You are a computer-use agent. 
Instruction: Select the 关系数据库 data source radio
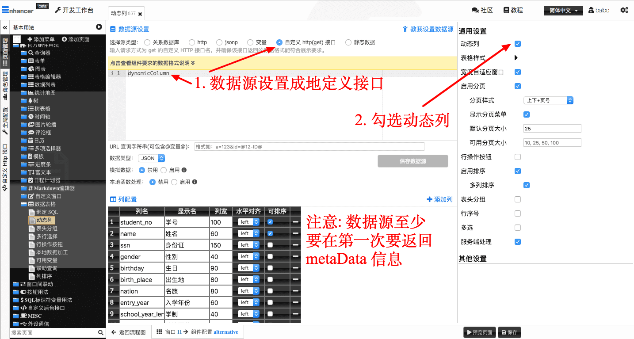pyautogui.click(x=147, y=42)
